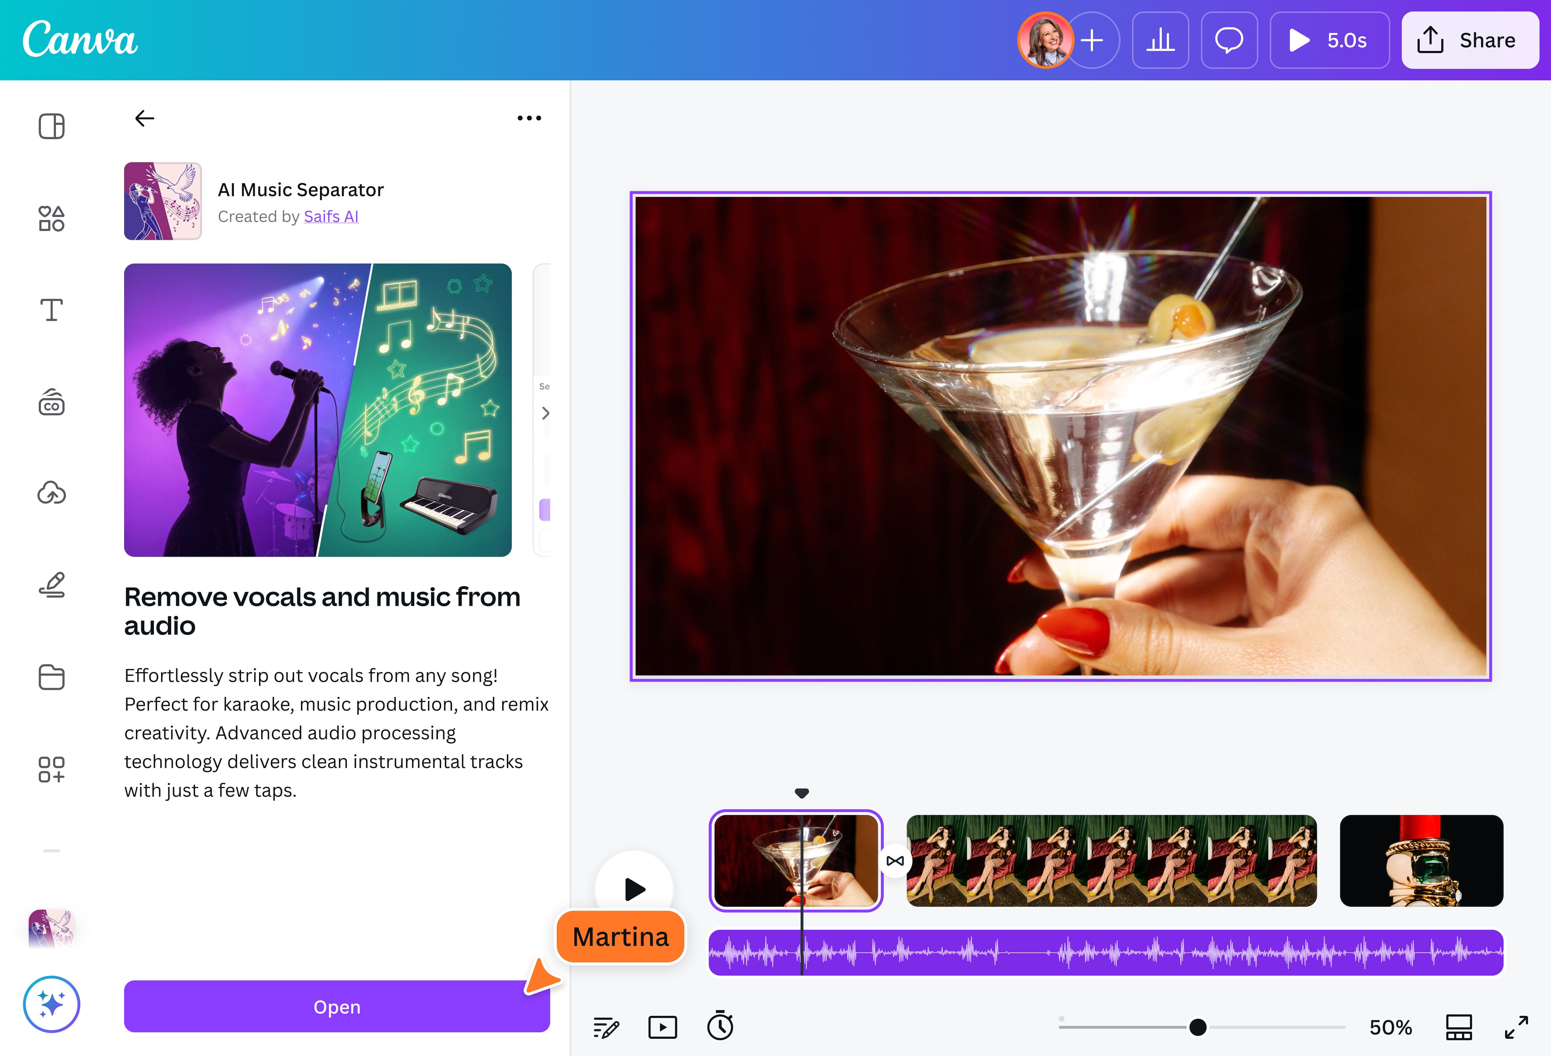Screen dimensions: 1551x1056
Task: Toggle the grid view of pages
Action: tap(1458, 1027)
